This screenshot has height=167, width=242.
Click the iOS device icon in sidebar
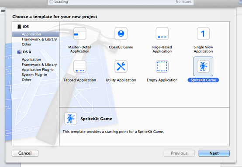click(x=19, y=27)
